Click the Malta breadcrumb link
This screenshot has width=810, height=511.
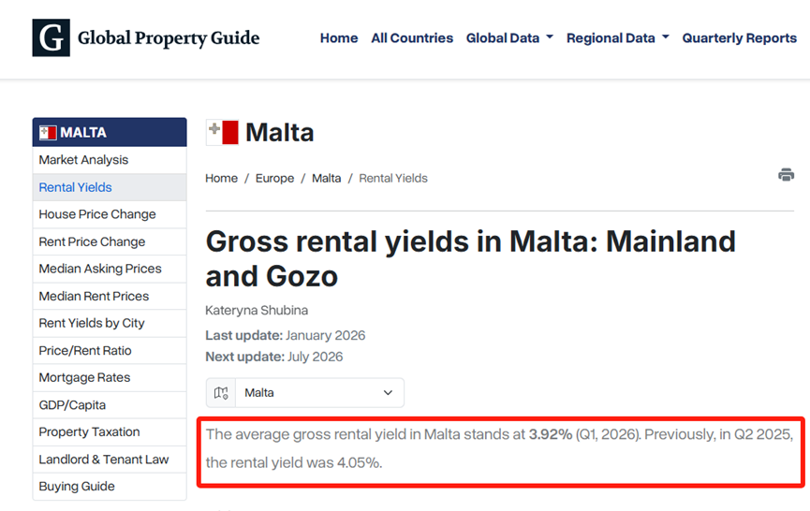coord(326,178)
